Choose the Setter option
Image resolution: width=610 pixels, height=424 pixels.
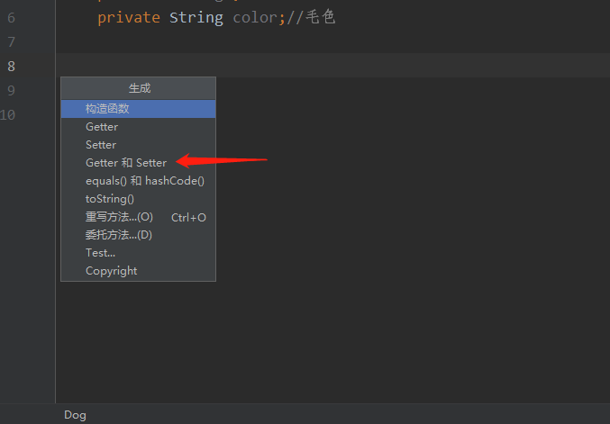(x=101, y=145)
